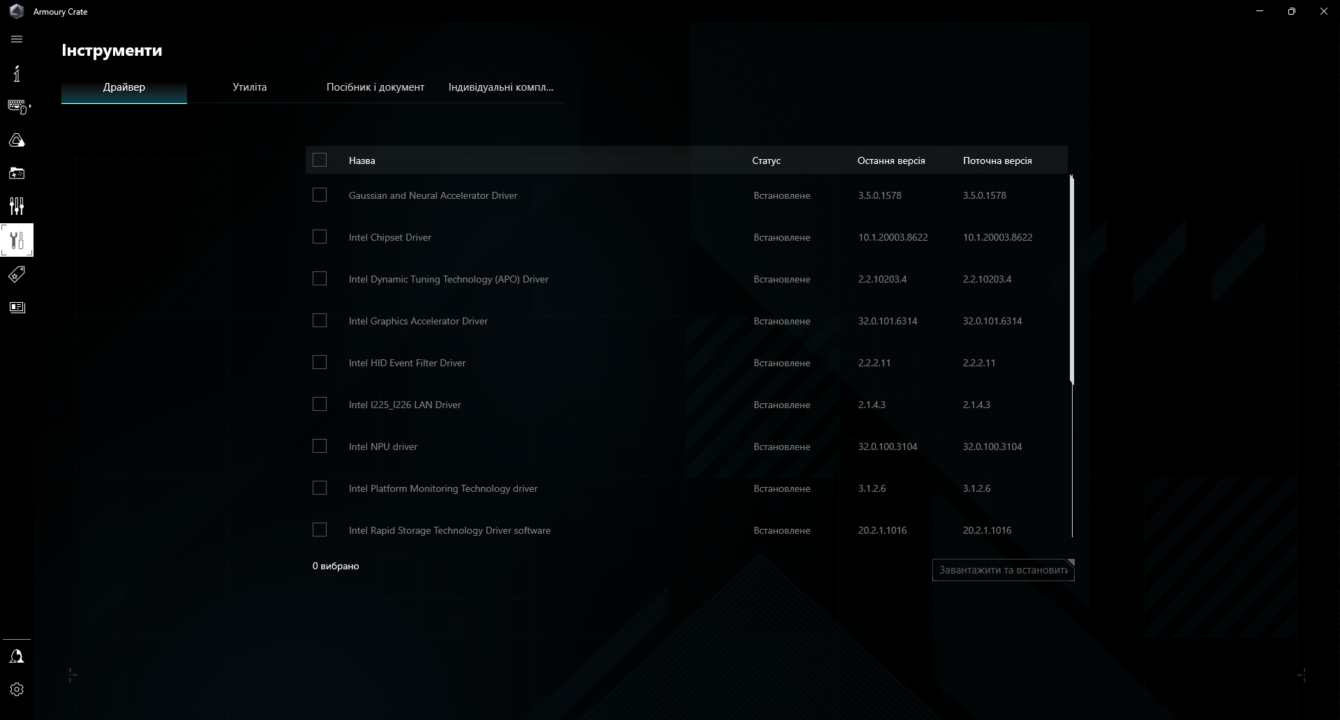Click latest version 2.2.10203.4 in Dynamic Tuning row
This screenshot has height=720, width=1340.
click(x=883, y=279)
